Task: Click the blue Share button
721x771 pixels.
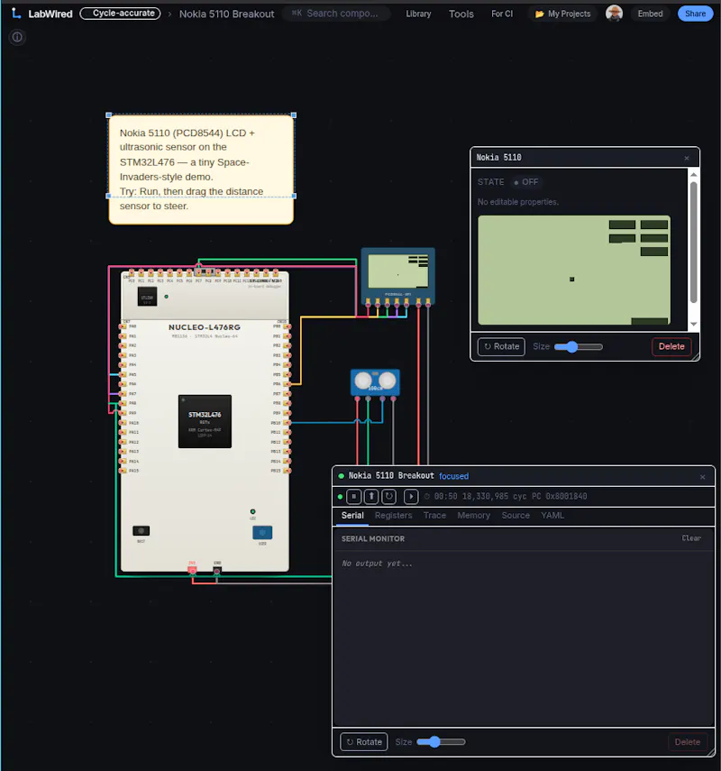Action: (695, 14)
